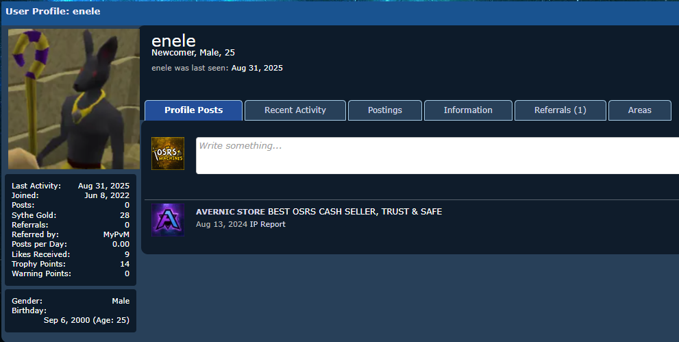
Task: Open the MyPvM referrer link
Action: [116, 234]
